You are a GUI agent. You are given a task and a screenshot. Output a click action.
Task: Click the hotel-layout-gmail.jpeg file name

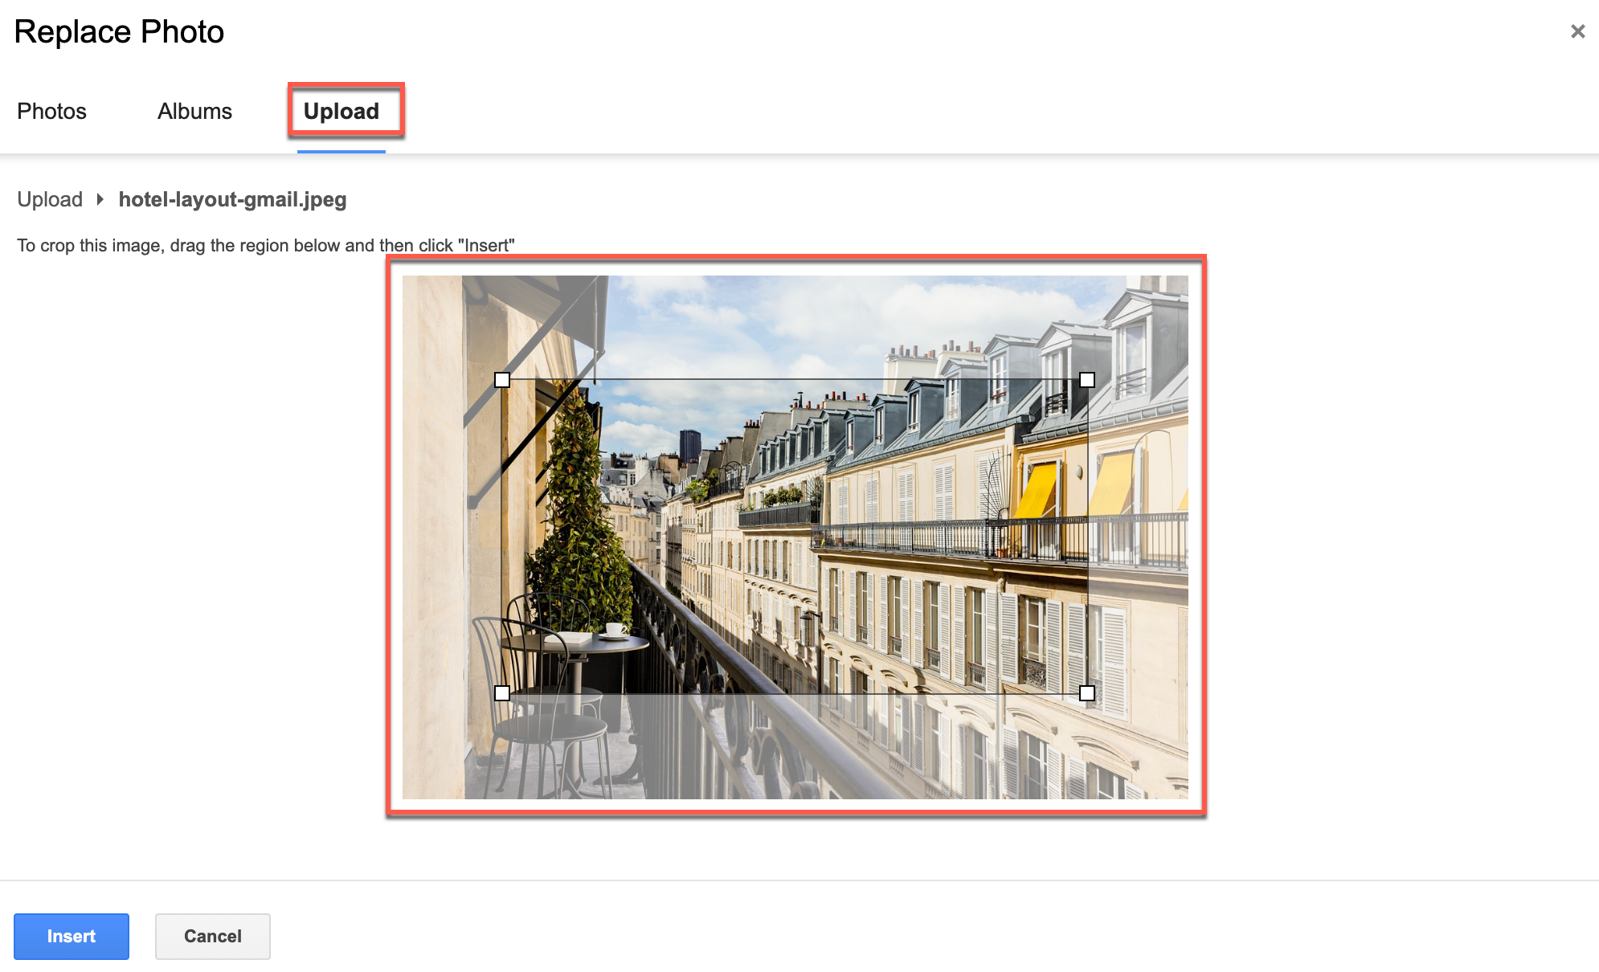click(x=232, y=199)
